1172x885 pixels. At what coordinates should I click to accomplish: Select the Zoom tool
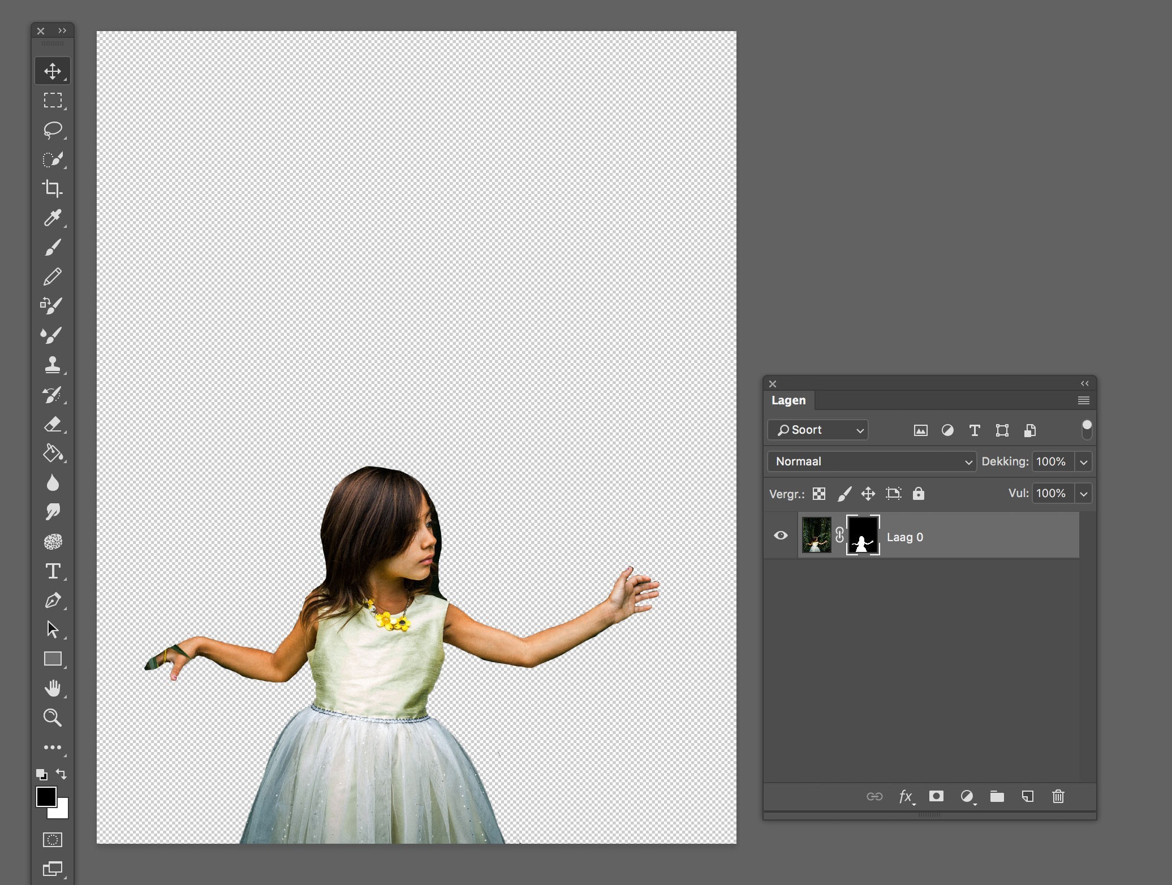(53, 718)
